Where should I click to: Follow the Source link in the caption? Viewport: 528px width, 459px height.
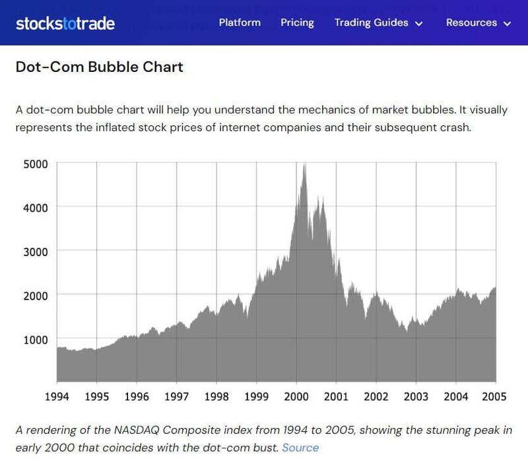[300, 448]
